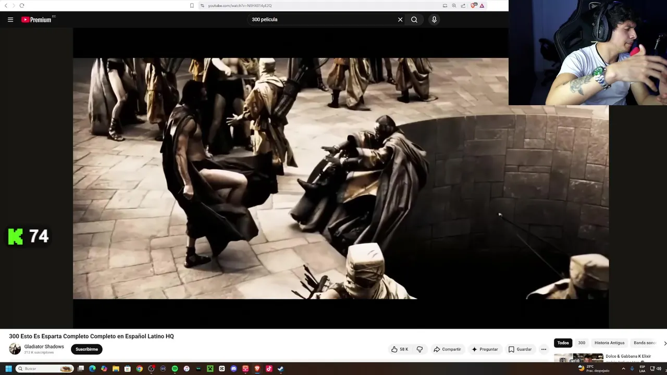The height and width of the screenshot is (375, 667).
Task: Open File Explorer from taskbar
Action: (116, 369)
